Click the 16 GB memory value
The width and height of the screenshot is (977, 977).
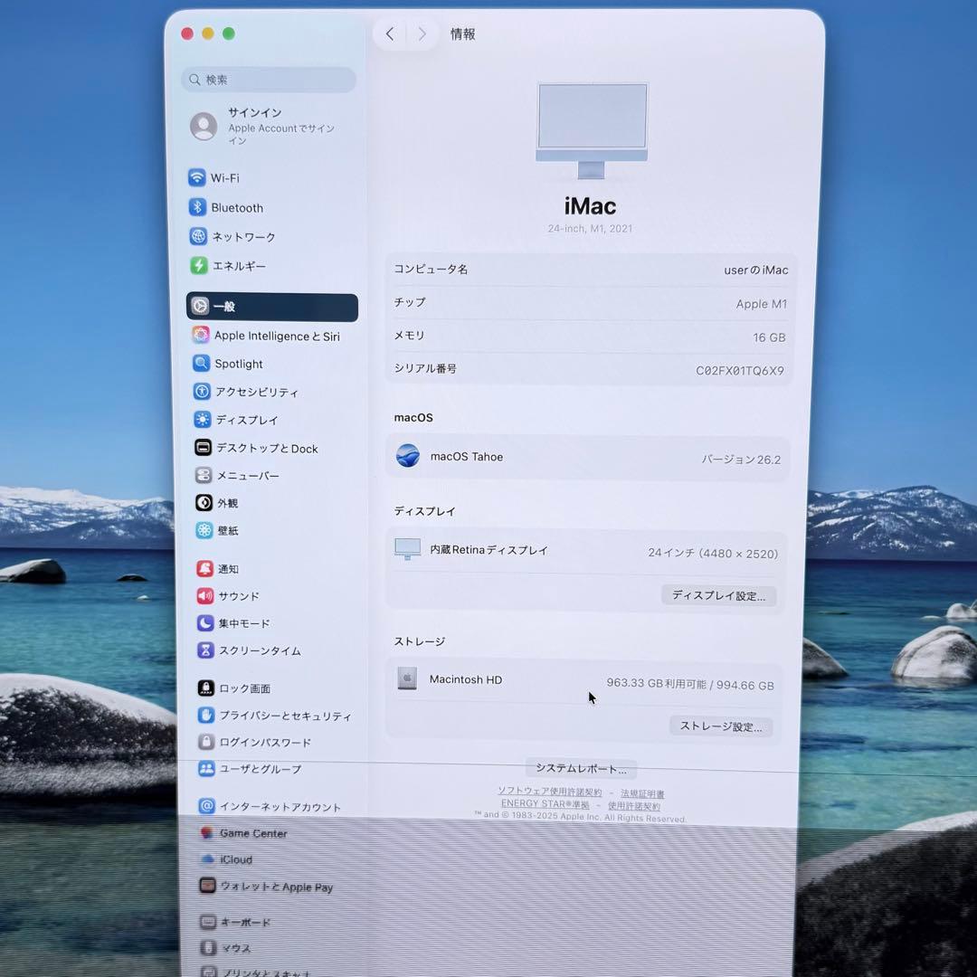click(x=769, y=337)
